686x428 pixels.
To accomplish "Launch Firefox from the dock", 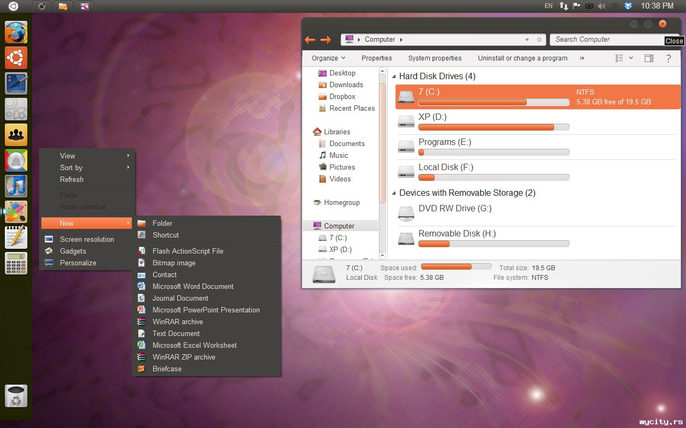I will point(16,32).
